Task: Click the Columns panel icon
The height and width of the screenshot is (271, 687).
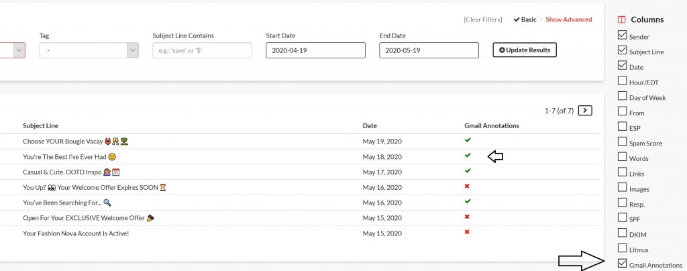Action: coord(621,19)
